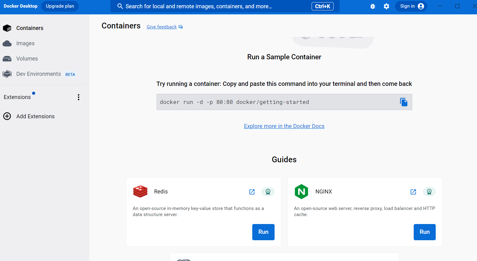Click the Extensions heading label

[17, 97]
